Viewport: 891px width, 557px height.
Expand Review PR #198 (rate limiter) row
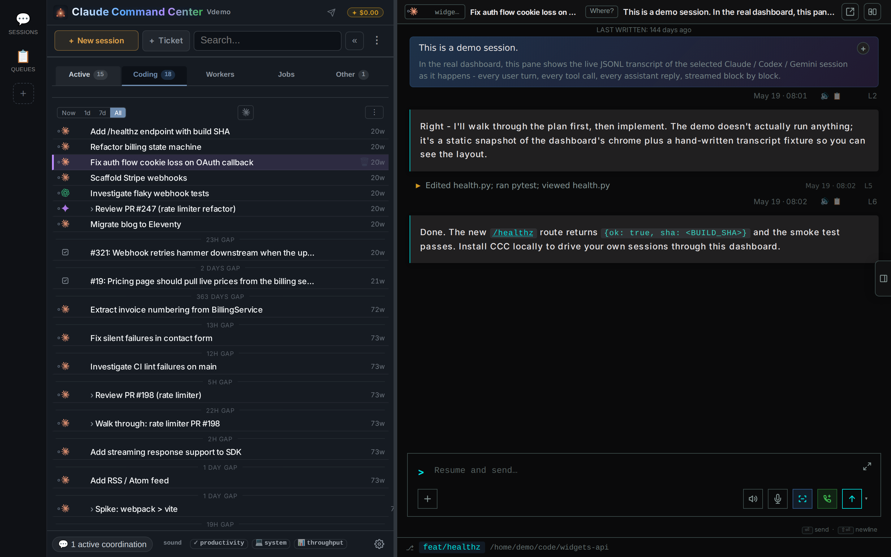click(x=92, y=395)
